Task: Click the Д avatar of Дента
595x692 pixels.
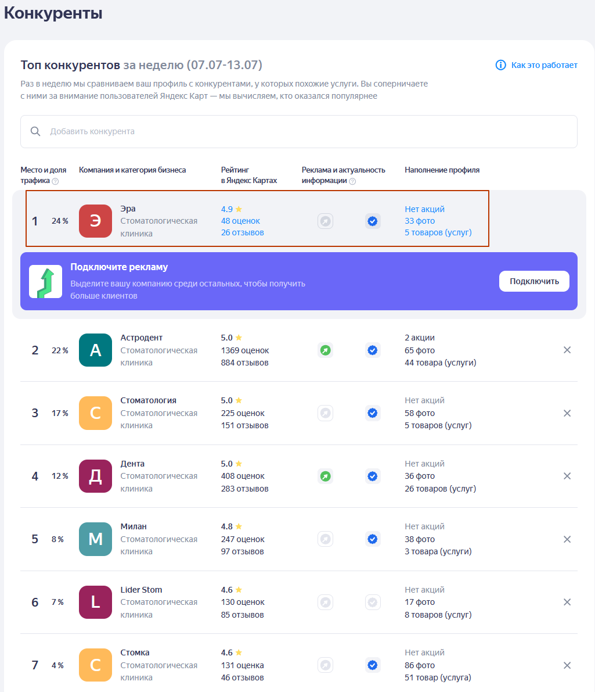Action: click(95, 476)
